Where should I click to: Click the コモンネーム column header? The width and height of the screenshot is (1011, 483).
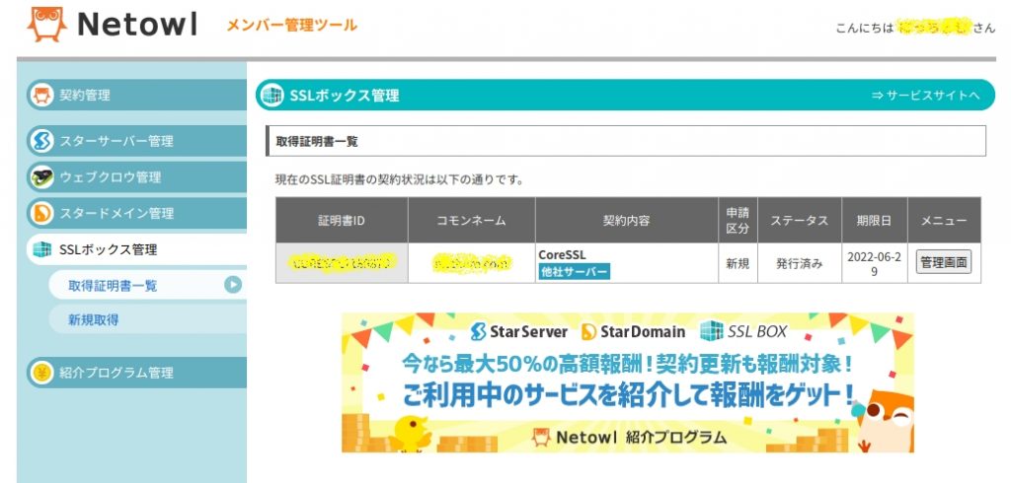[x=471, y=220]
